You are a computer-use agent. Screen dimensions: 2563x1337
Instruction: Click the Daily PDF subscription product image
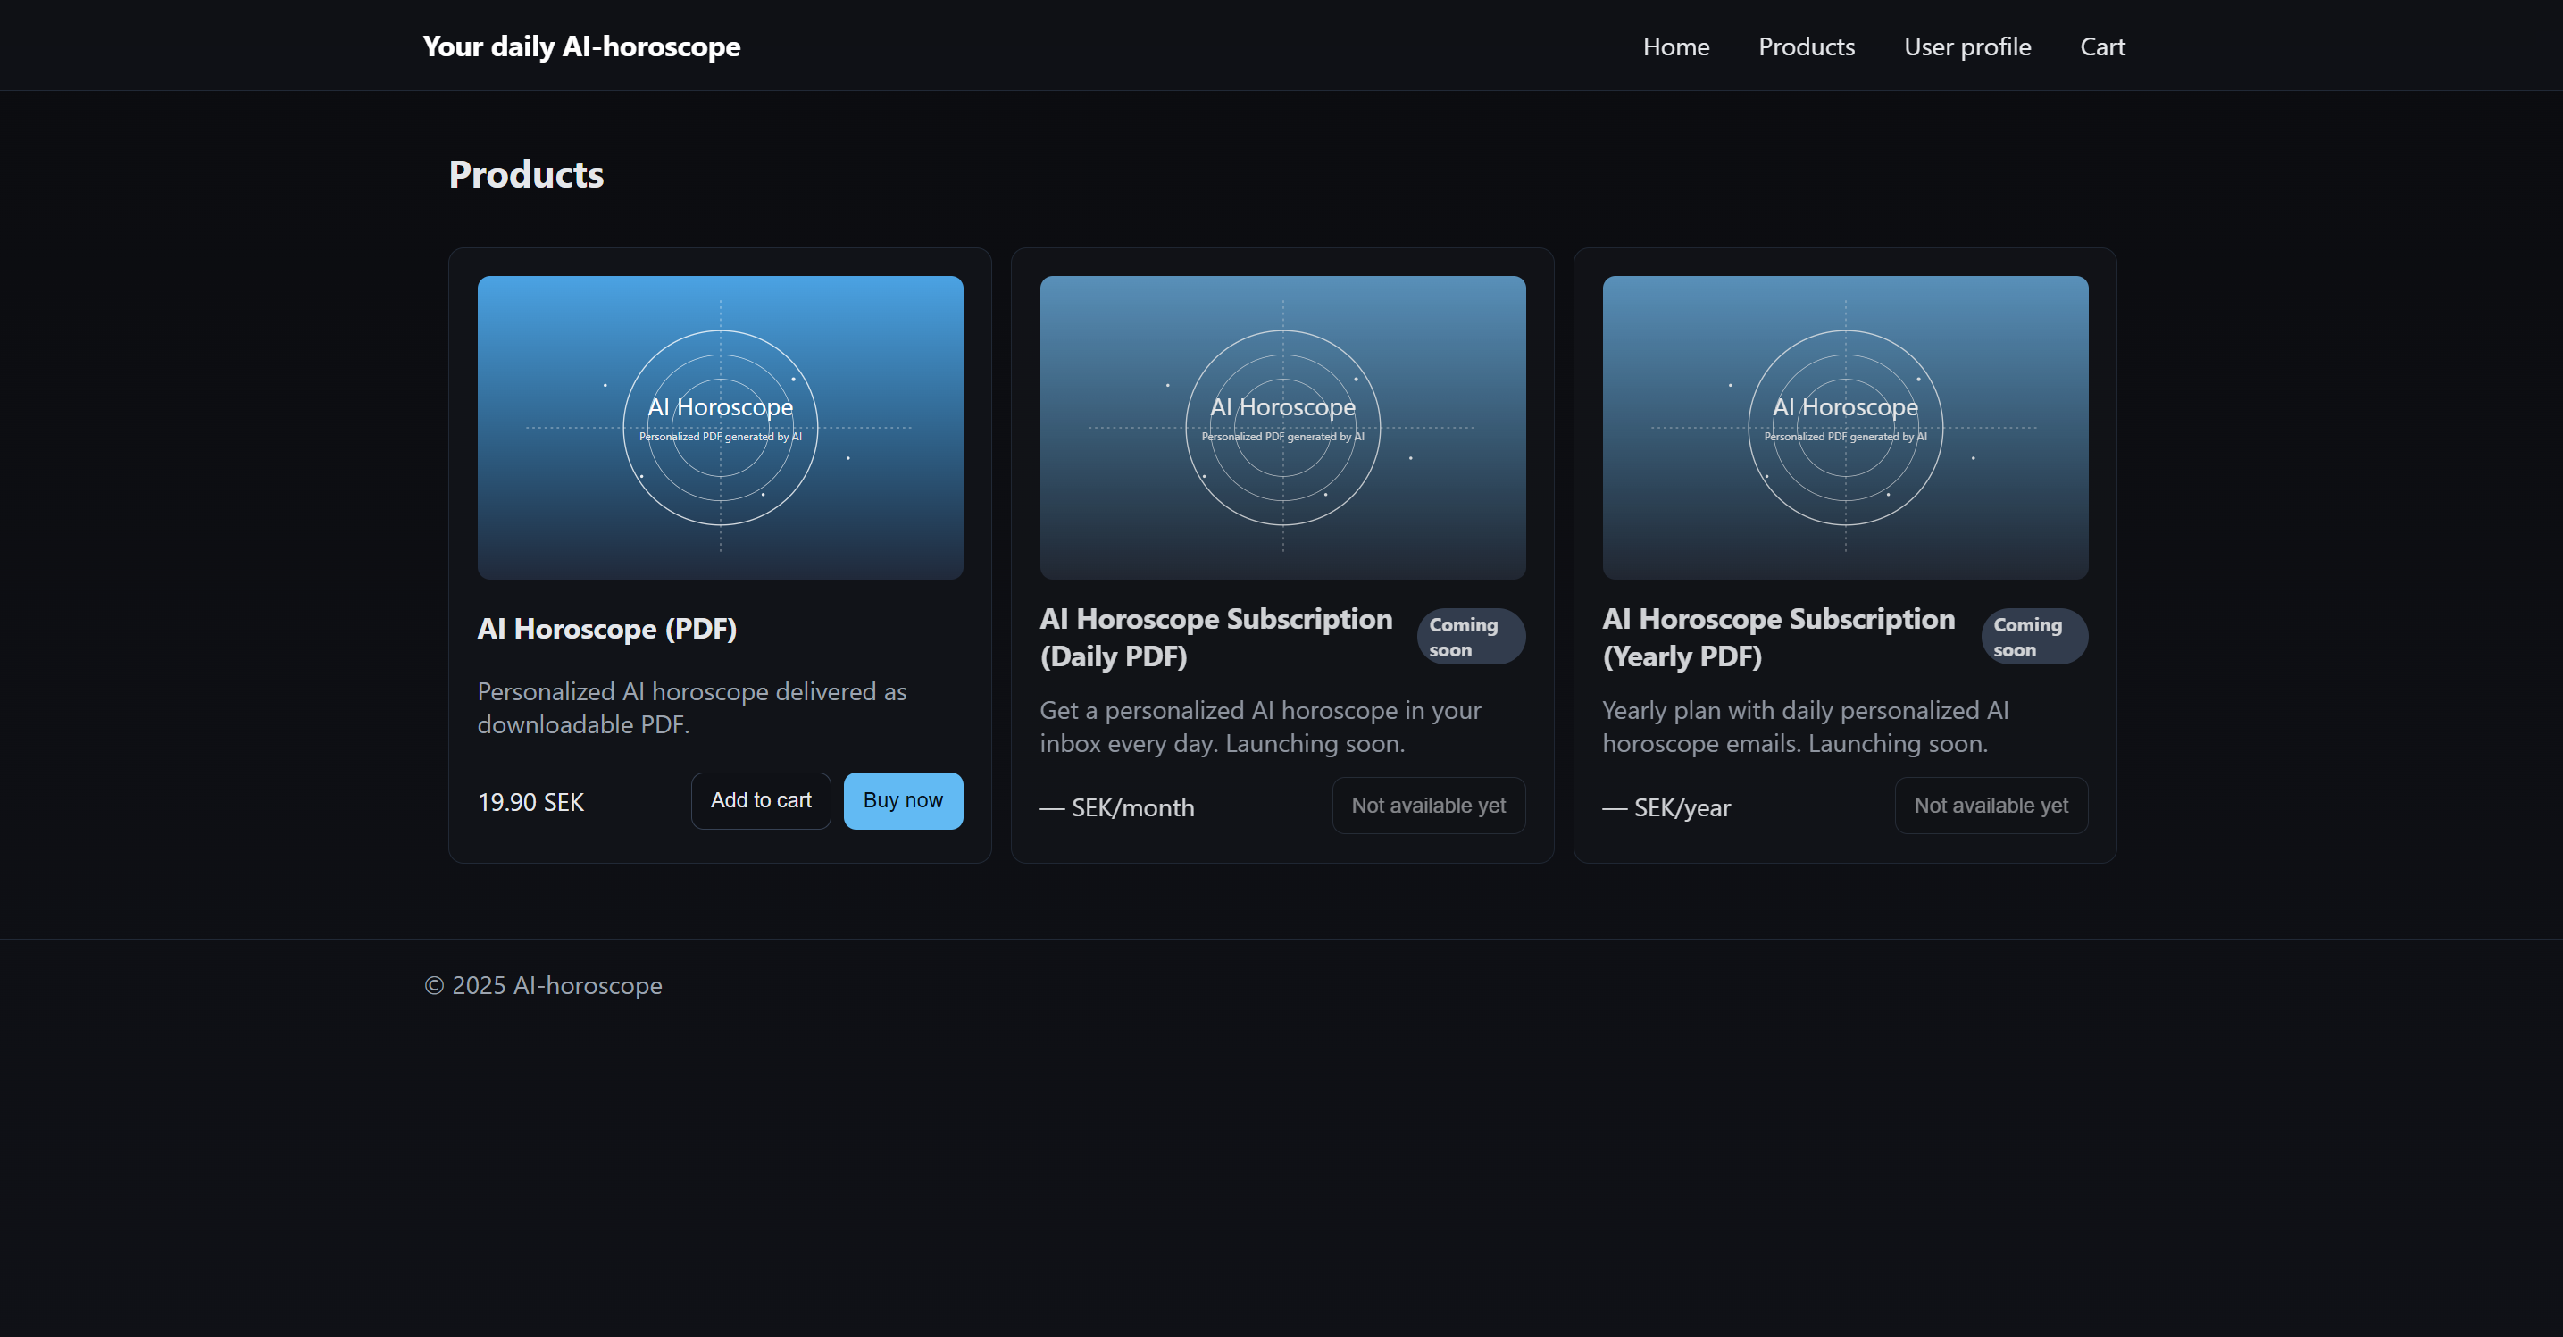click(x=1281, y=428)
